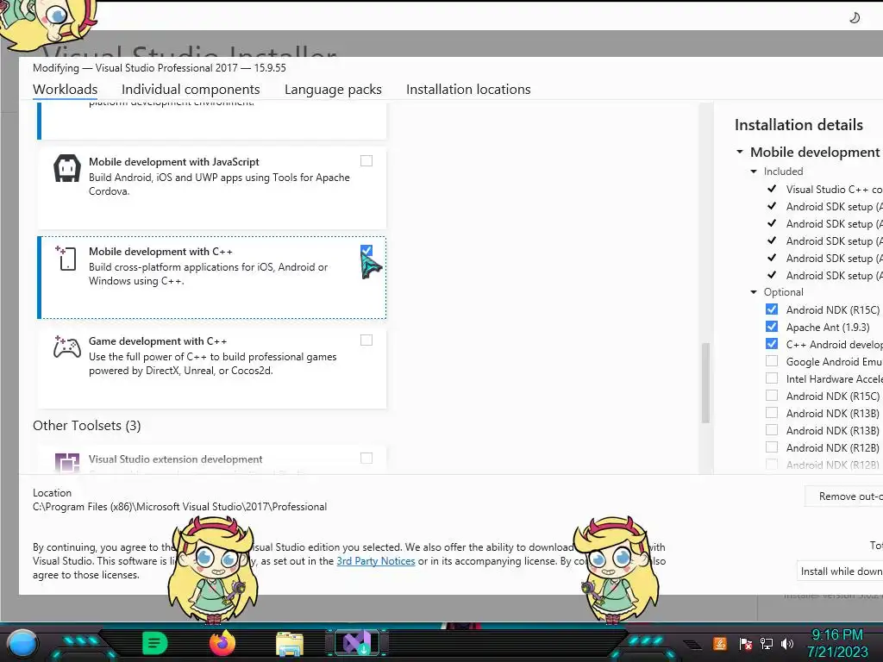The height and width of the screenshot is (662, 883).
Task: Uncheck the checked Android NDK (R15C) option
Action: coord(772,309)
